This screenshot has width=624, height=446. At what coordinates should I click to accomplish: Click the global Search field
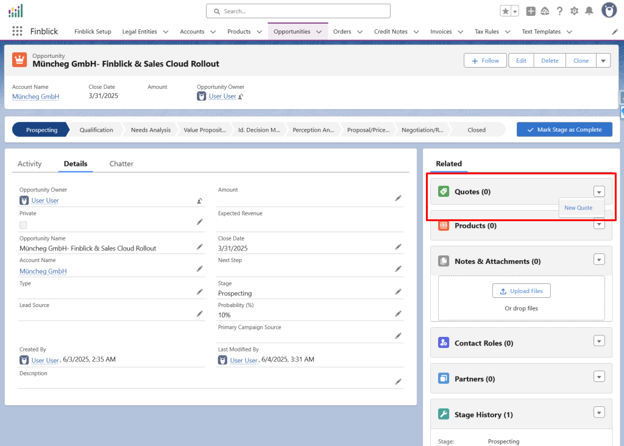298,11
